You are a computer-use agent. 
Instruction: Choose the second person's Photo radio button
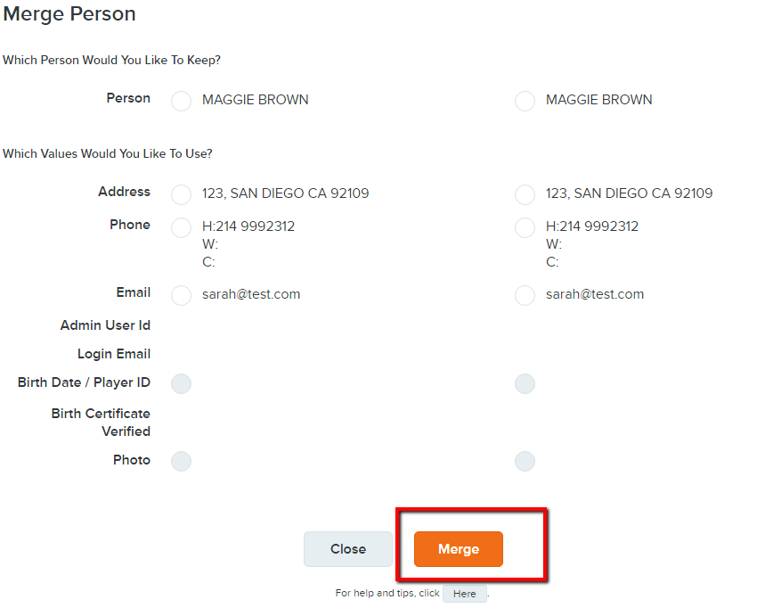[525, 462]
